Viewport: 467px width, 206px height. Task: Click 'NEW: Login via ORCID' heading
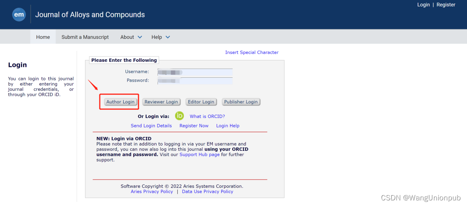point(124,139)
